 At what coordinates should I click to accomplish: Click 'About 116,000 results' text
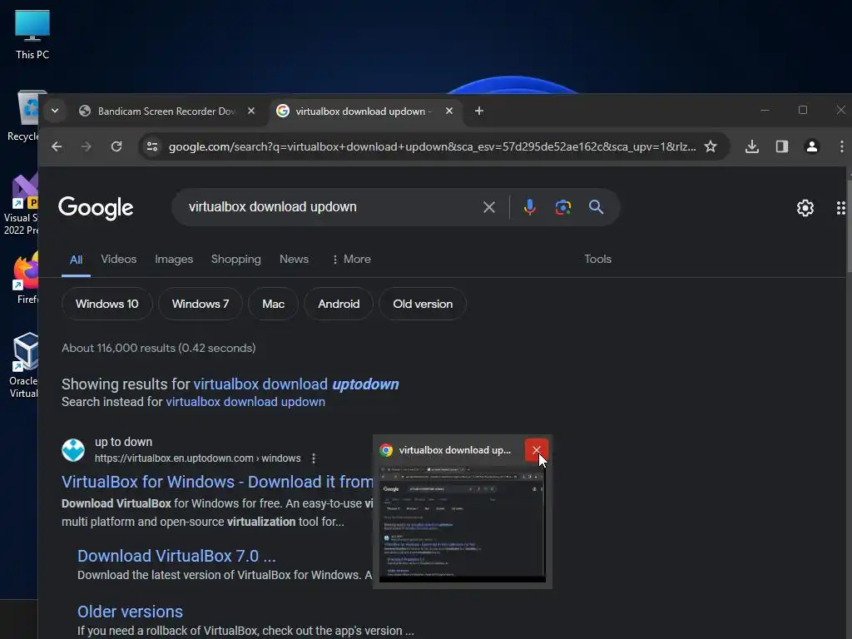159,349
